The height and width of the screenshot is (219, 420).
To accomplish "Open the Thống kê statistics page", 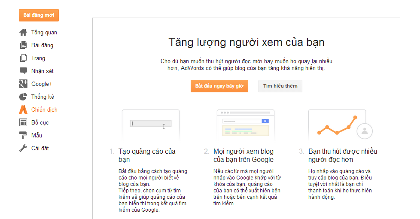I will pyautogui.click(x=43, y=97).
